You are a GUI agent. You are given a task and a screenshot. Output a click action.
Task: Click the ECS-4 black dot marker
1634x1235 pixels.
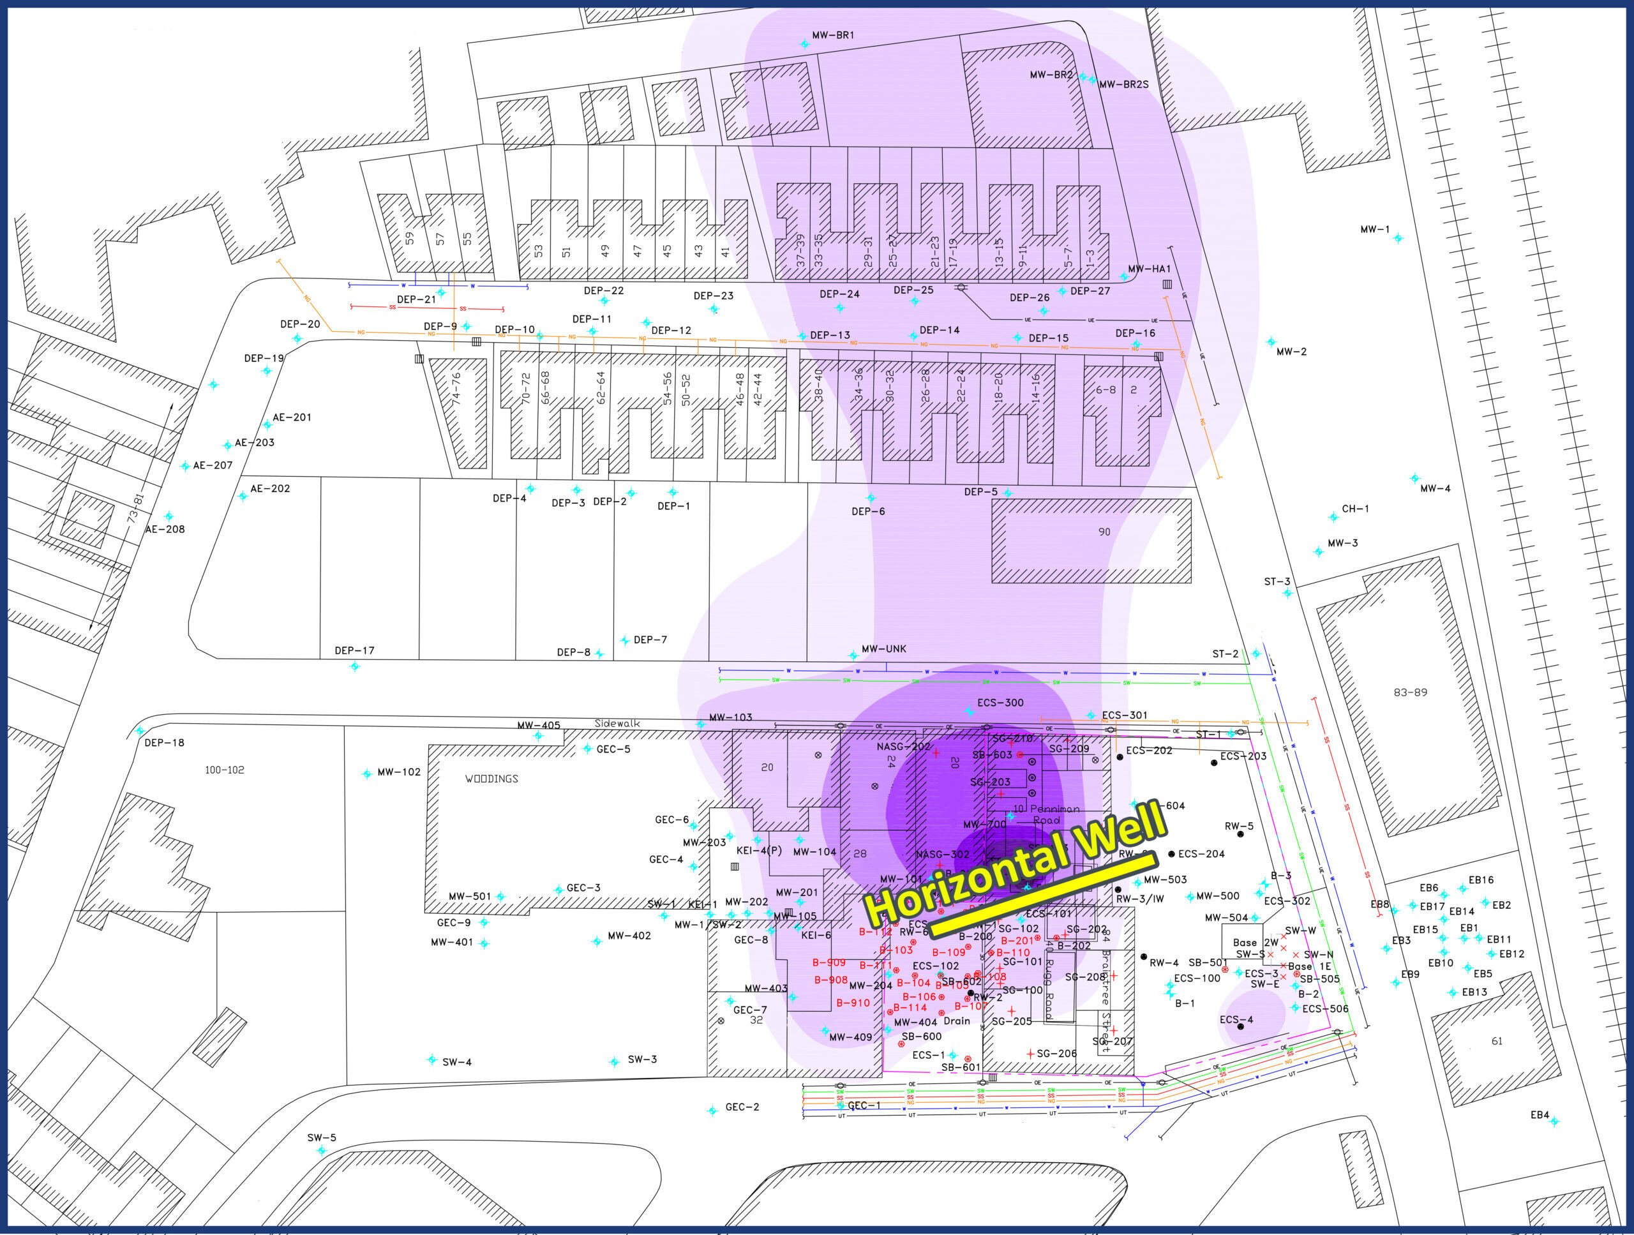click(x=1241, y=1026)
